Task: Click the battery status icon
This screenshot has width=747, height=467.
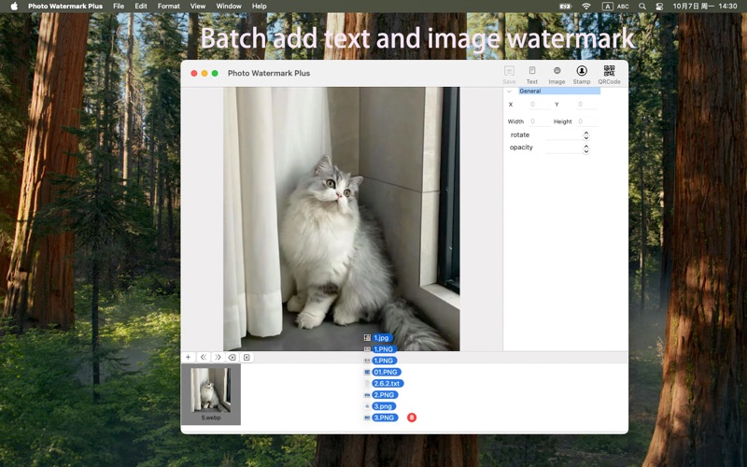Action: pos(566,7)
